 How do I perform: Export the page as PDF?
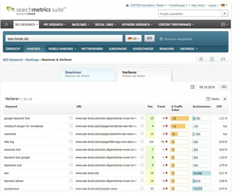click(212, 59)
